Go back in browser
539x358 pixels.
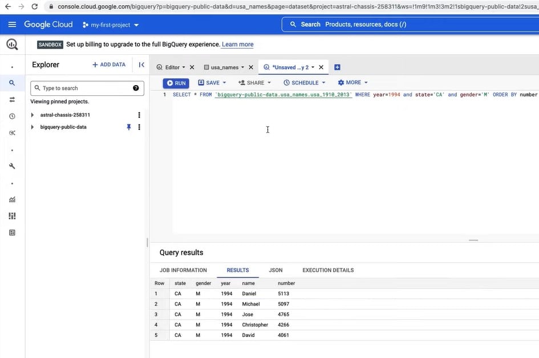[x=8, y=6]
